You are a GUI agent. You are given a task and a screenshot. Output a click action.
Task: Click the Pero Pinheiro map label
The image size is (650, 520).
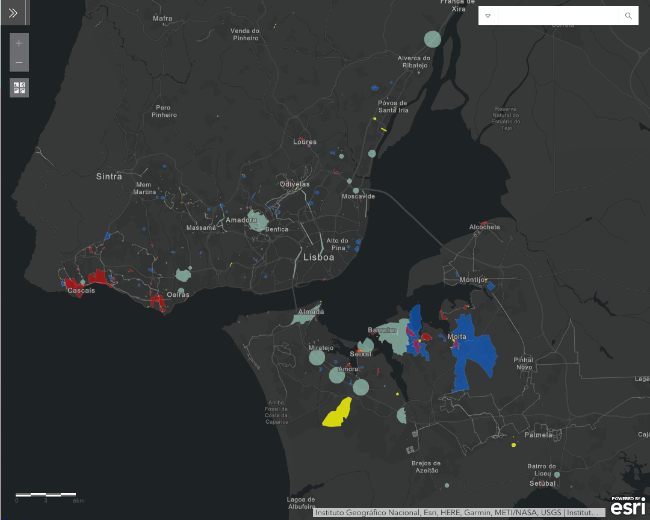(x=164, y=111)
